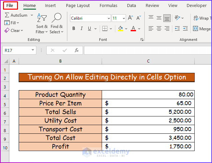Expand Fill Color dropdown arrow
212x163 pixels.
coord(126,29)
